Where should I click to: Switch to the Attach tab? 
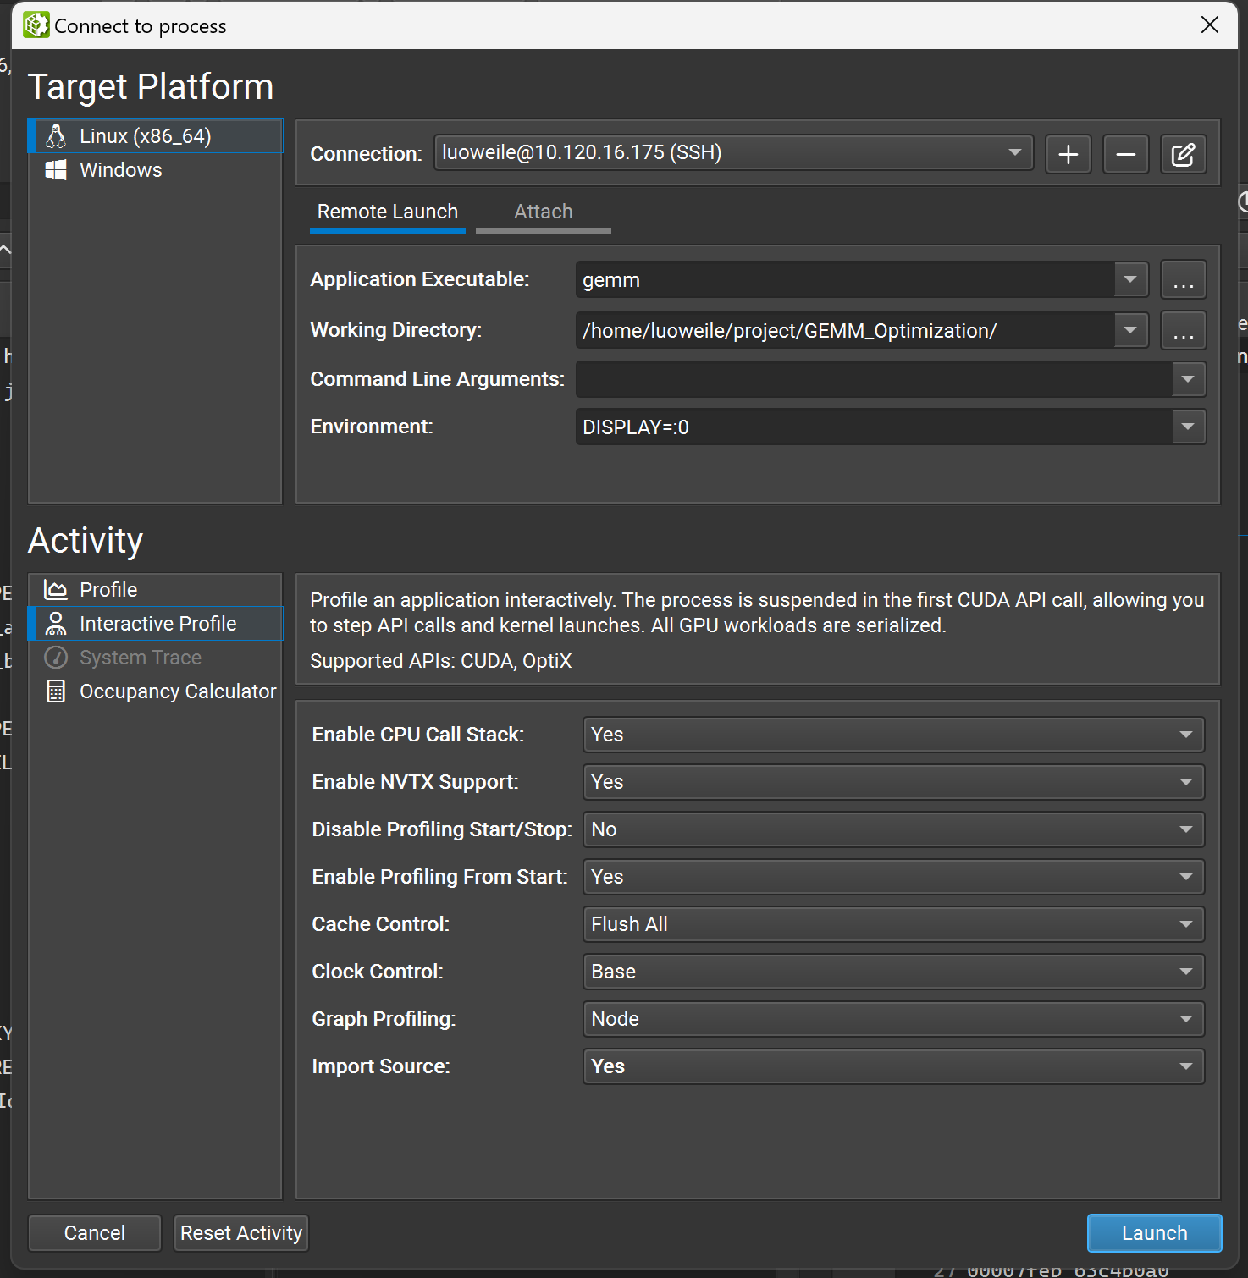pos(543,212)
